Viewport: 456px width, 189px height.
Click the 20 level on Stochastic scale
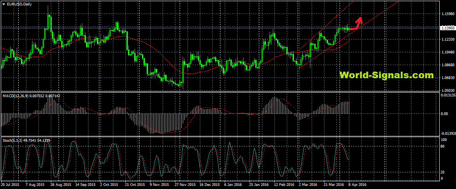(x=443, y=172)
